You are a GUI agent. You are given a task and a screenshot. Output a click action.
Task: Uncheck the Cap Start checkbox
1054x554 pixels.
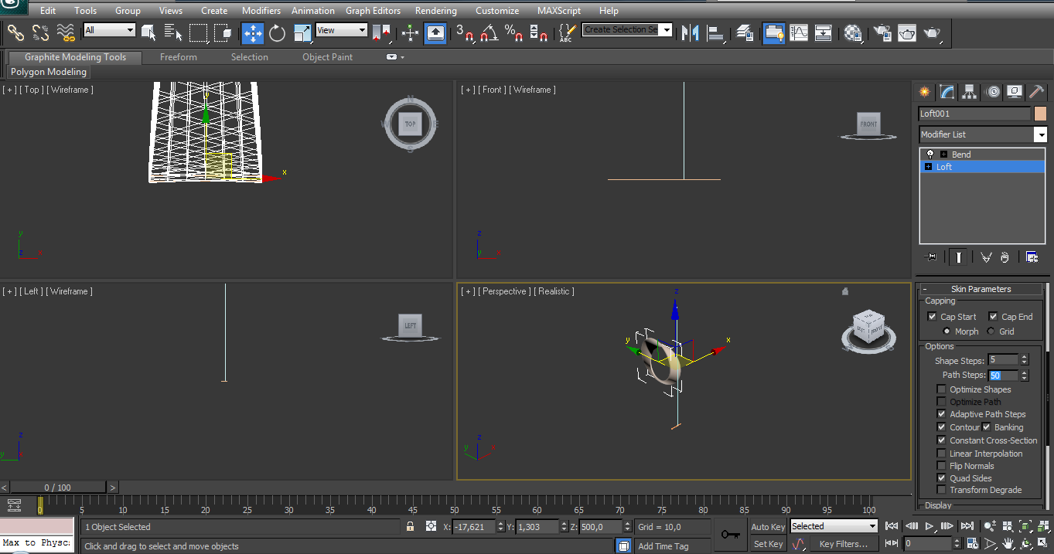[x=932, y=317]
